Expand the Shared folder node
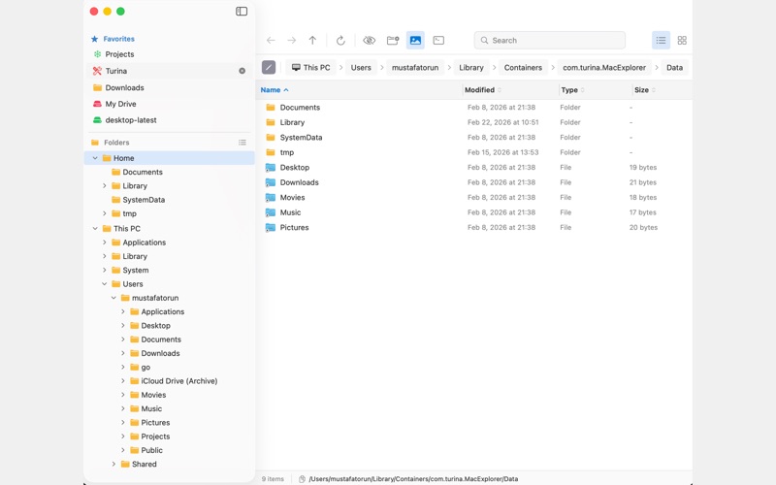 click(113, 465)
